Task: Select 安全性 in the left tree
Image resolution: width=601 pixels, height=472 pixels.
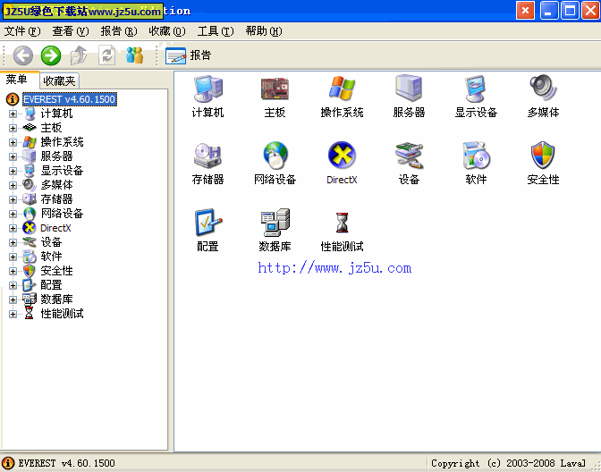Action: click(x=56, y=271)
